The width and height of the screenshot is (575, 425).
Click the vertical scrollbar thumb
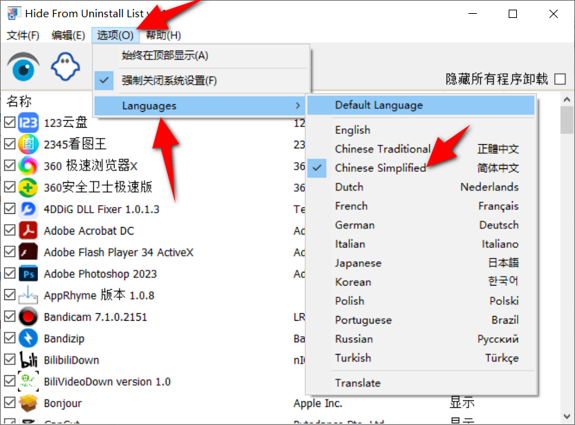[567, 120]
